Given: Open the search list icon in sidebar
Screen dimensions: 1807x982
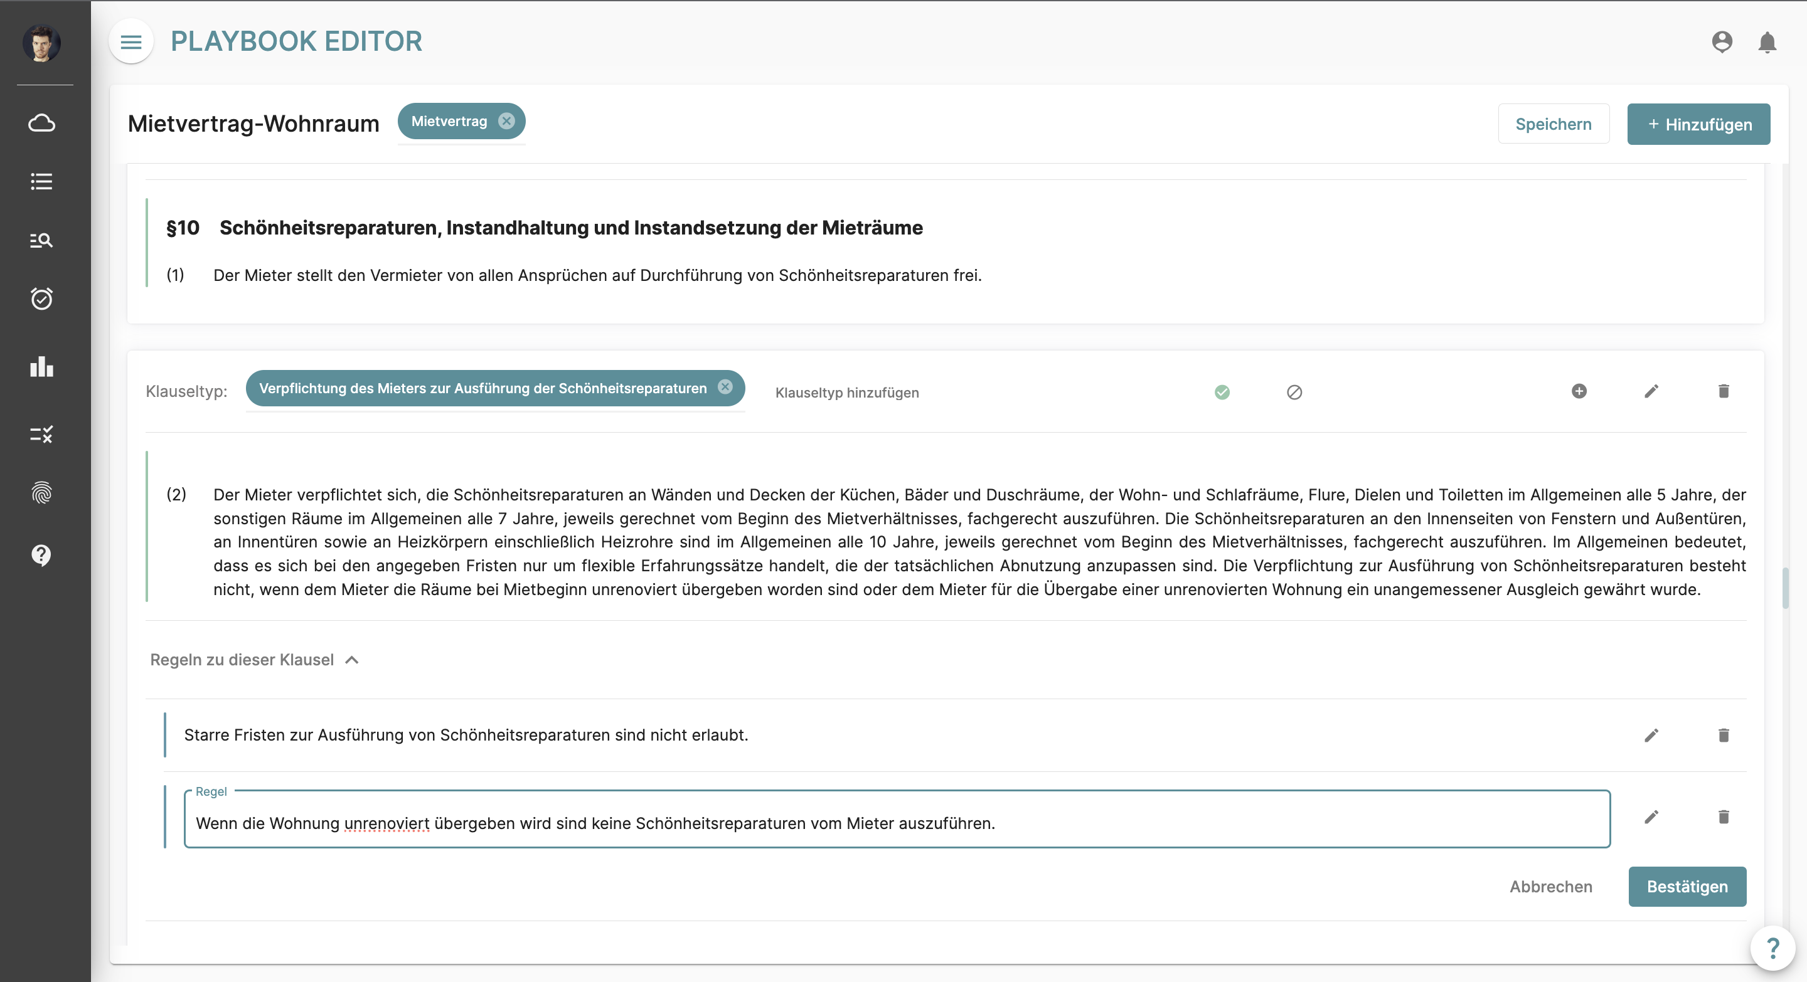Looking at the screenshot, I should pyautogui.click(x=41, y=240).
